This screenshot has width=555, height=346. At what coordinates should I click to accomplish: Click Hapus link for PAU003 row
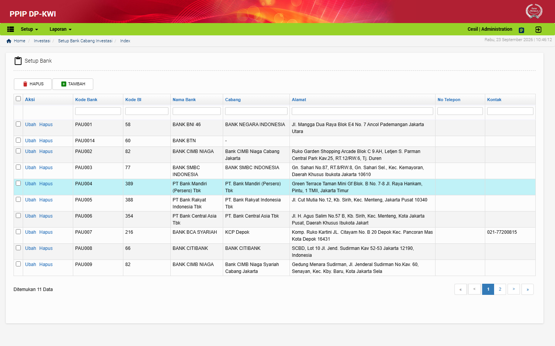(x=46, y=168)
